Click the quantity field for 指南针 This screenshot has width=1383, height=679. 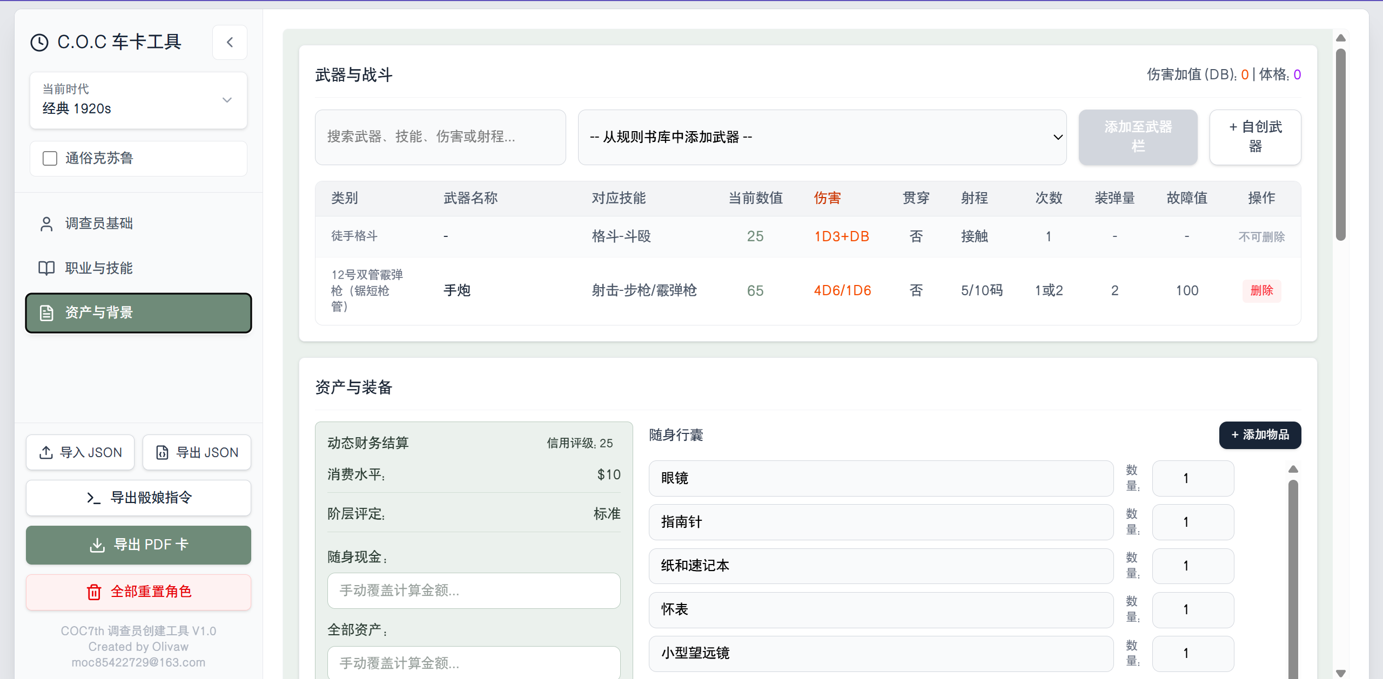[1193, 522]
